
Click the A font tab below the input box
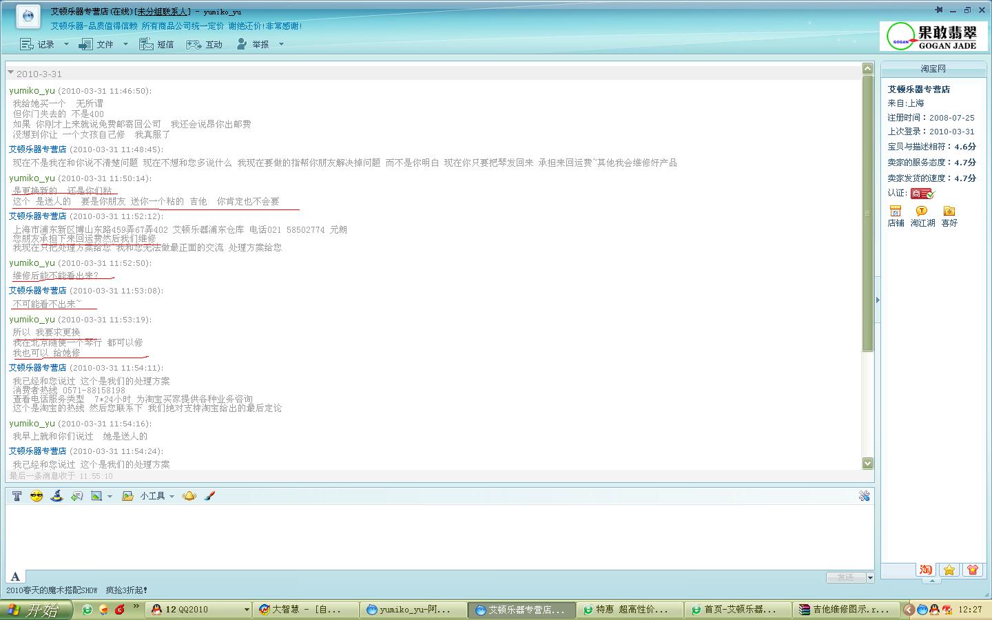[x=15, y=577]
